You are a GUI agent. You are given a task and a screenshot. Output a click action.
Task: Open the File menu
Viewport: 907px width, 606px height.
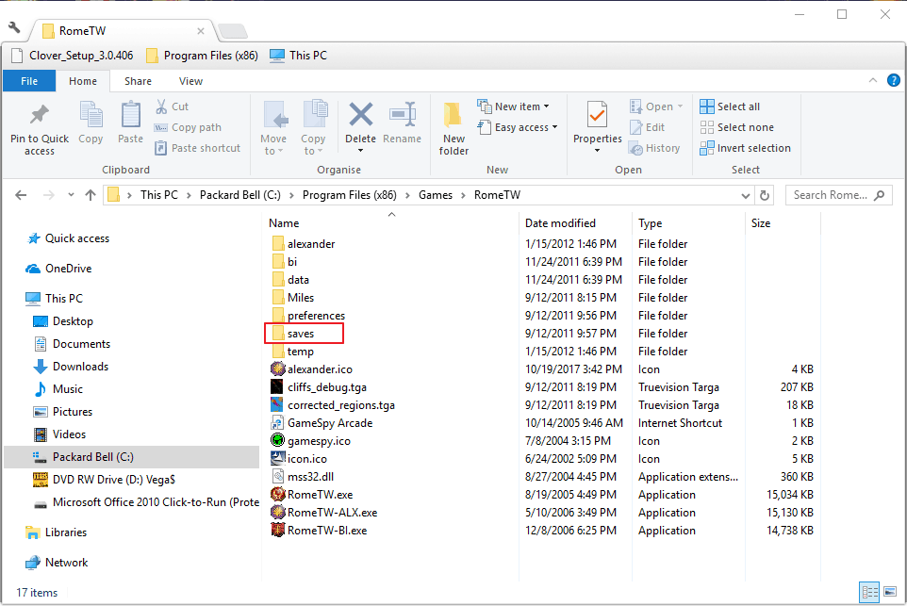point(29,81)
